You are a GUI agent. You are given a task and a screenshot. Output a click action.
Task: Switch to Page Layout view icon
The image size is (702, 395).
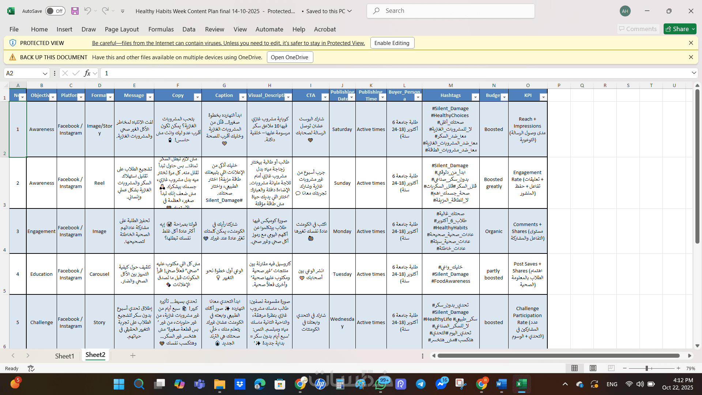click(x=593, y=368)
